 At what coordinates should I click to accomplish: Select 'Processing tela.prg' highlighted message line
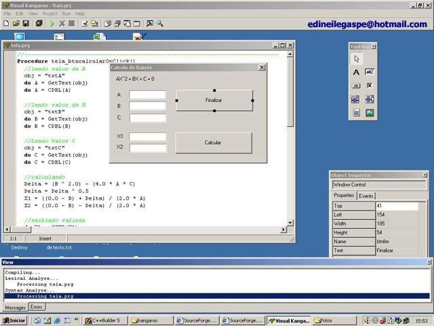[217, 296]
